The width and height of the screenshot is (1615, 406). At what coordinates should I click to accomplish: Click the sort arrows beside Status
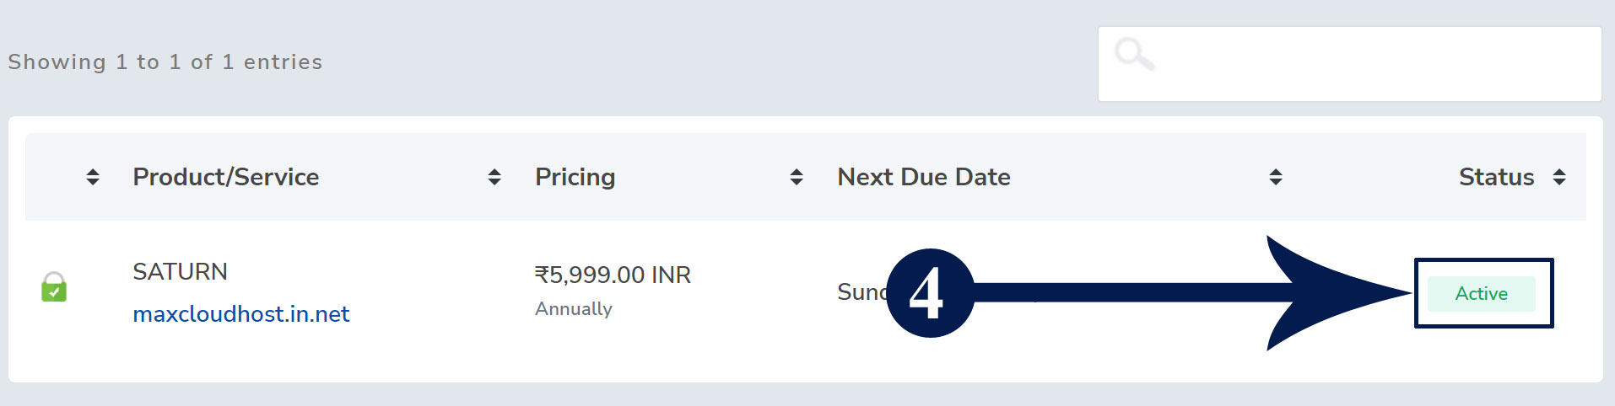pos(1559,177)
